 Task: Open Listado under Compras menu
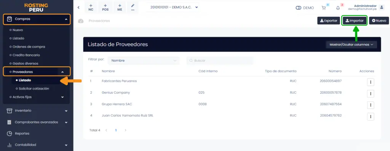point(18,38)
